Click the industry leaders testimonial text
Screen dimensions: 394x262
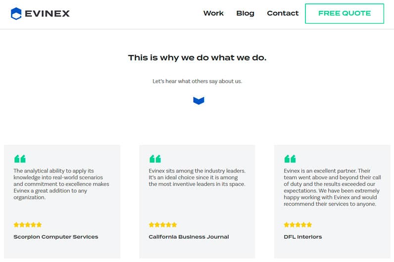[x=197, y=177]
